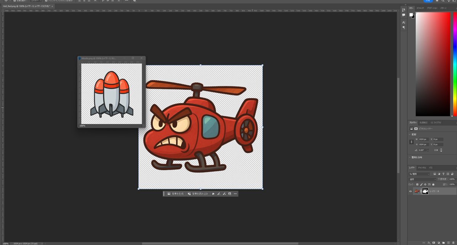Click the X position field
457x245 pixels.
(x=438, y=139)
